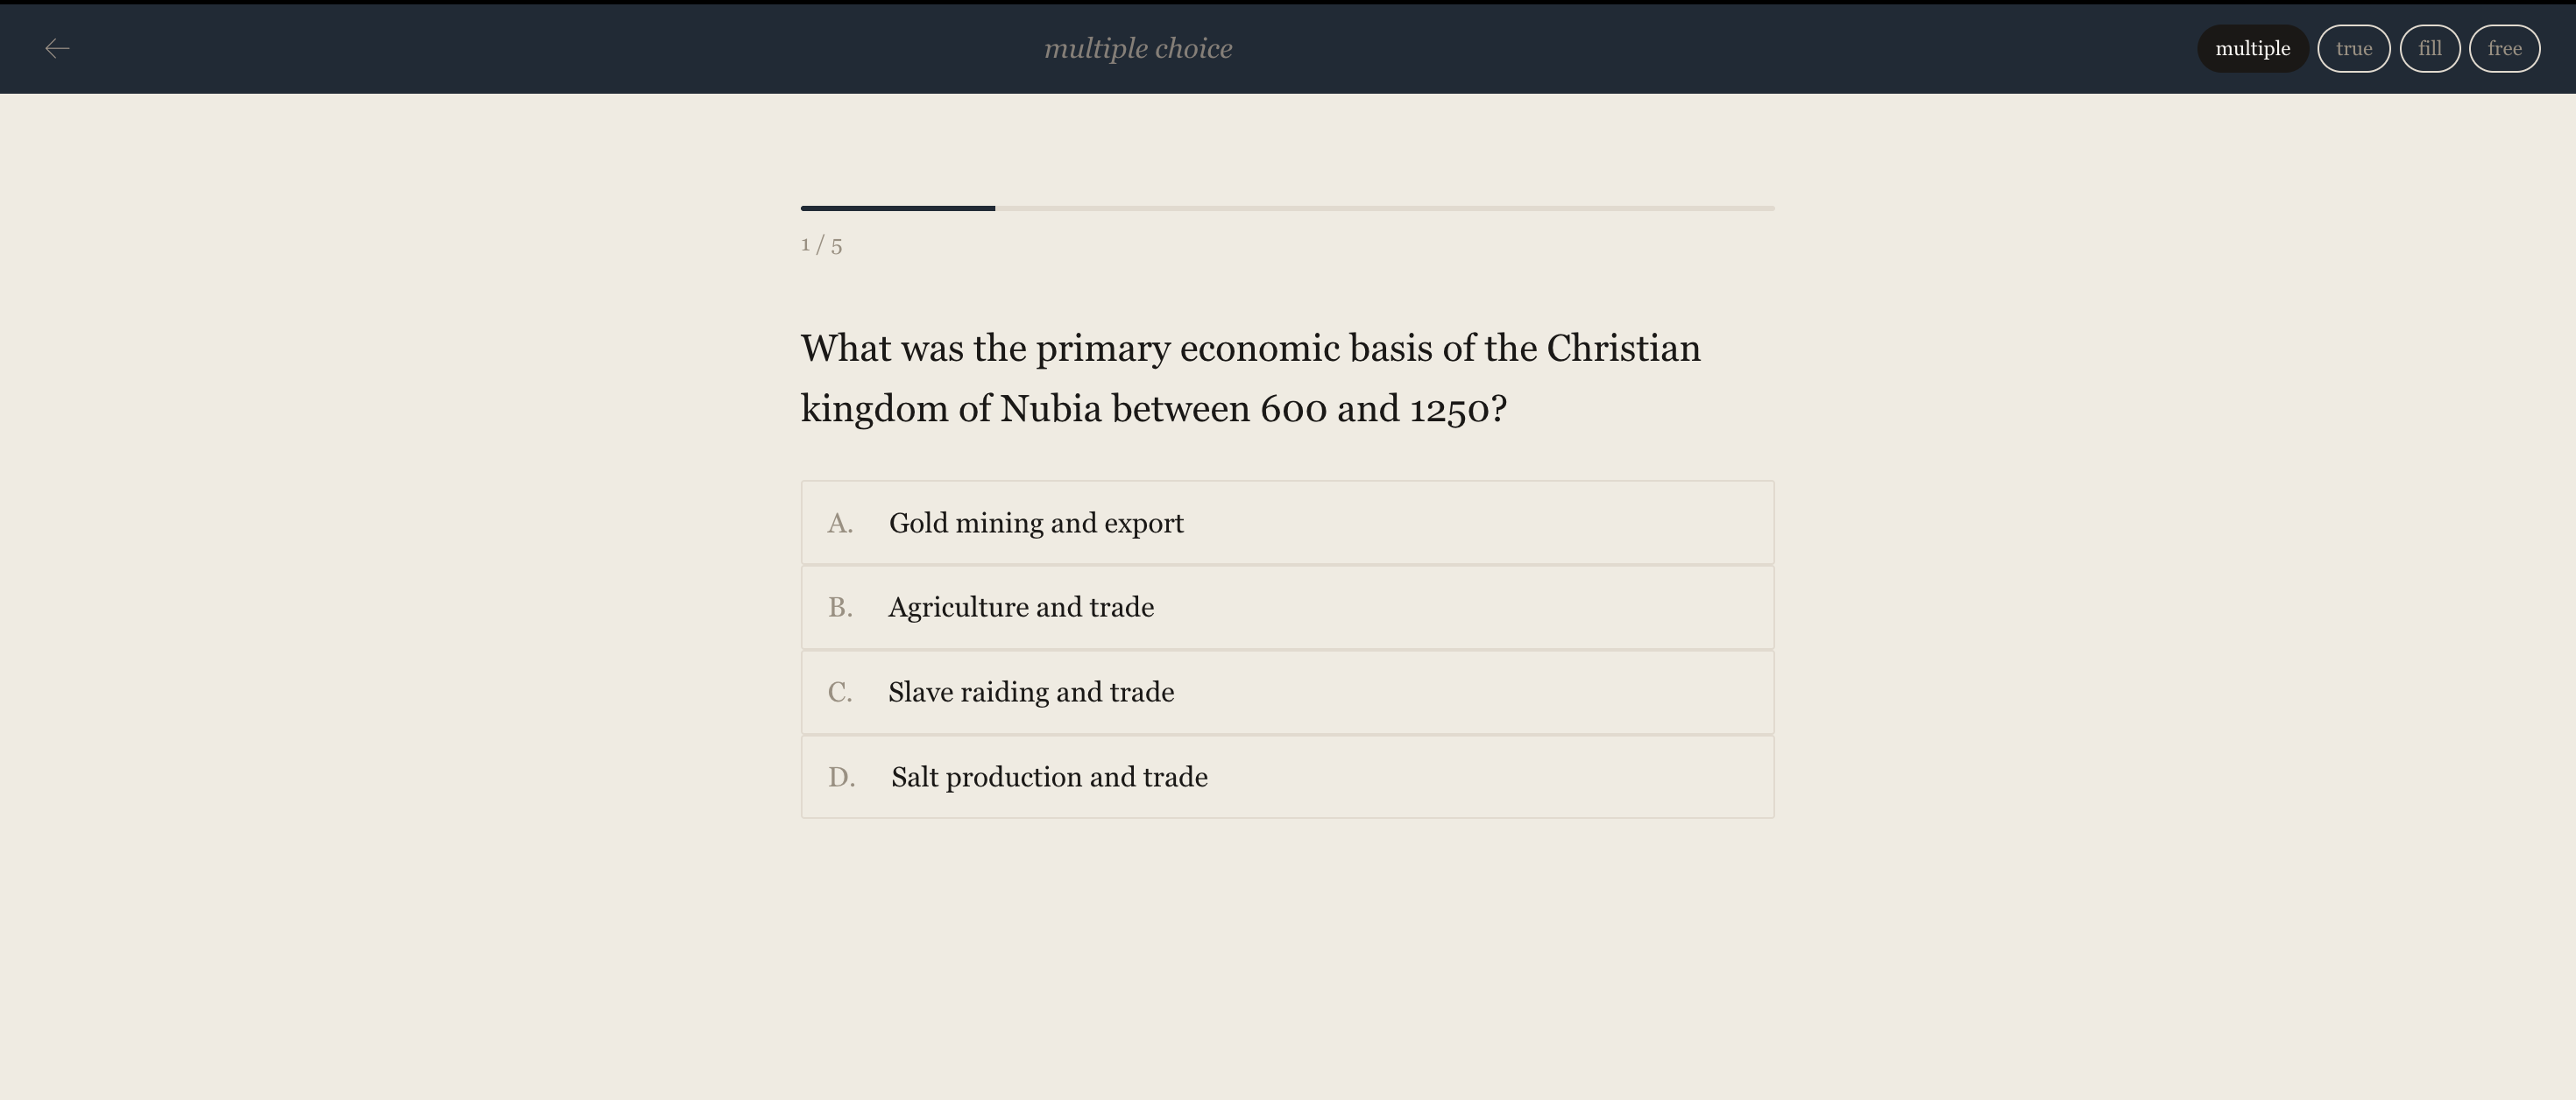This screenshot has width=2576, height=1100.
Task: Click the '1 / 5' question counter
Action: pos(821,245)
